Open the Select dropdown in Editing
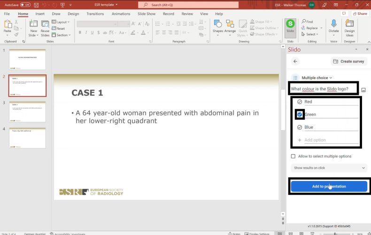This screenshot has height=235, width=371. [x=310, y=34]
